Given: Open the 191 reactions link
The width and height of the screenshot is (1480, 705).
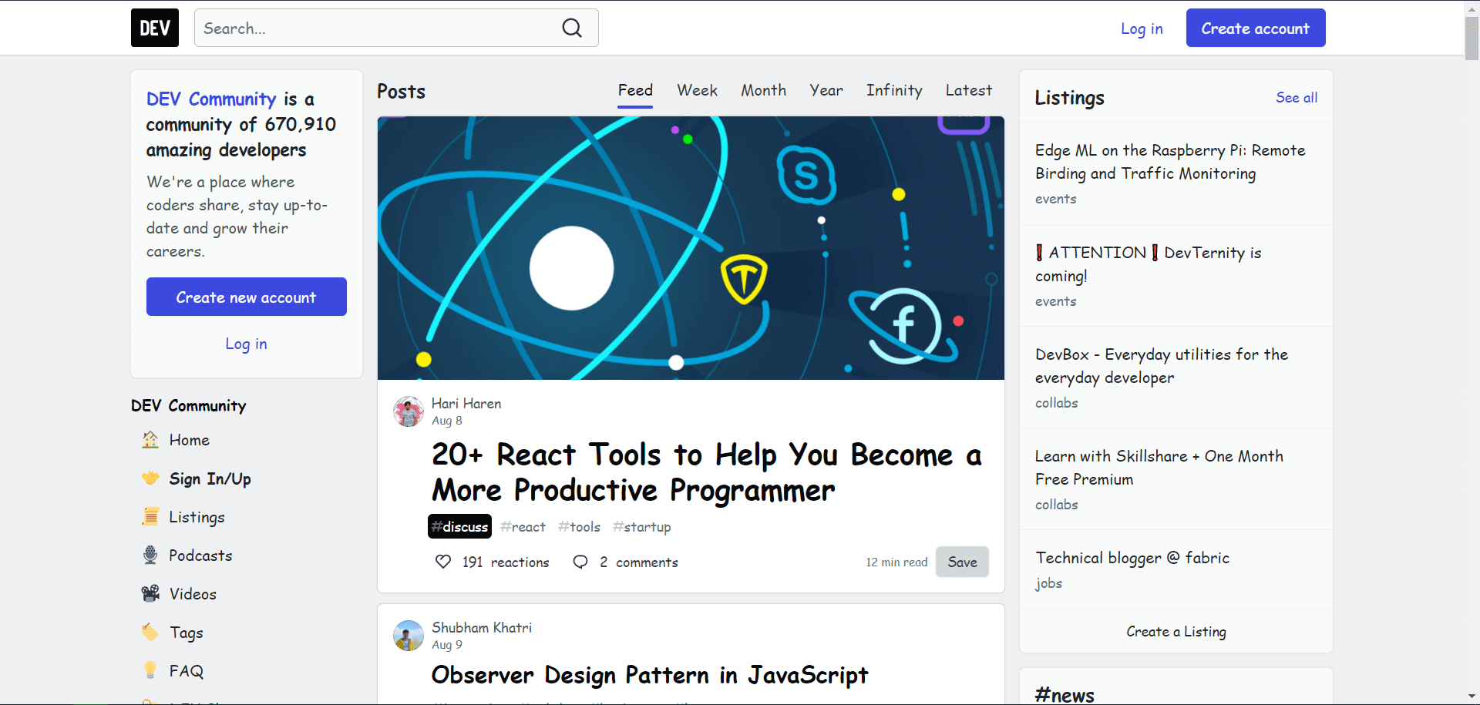Looking at the screenshot, I should pos(492,562).
